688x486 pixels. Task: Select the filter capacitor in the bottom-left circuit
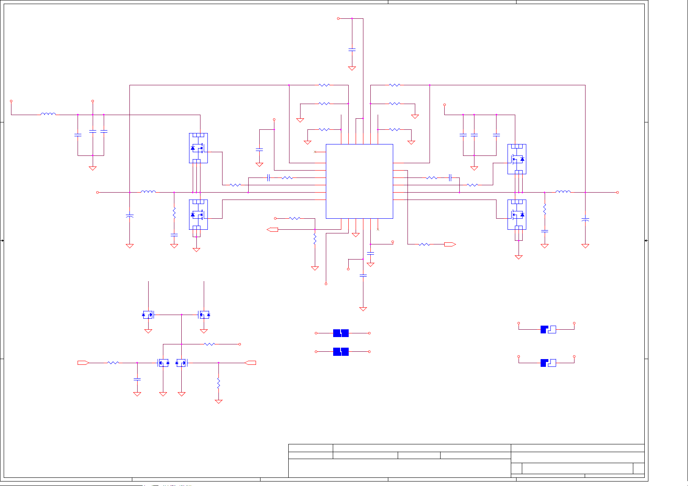point(137,379)
